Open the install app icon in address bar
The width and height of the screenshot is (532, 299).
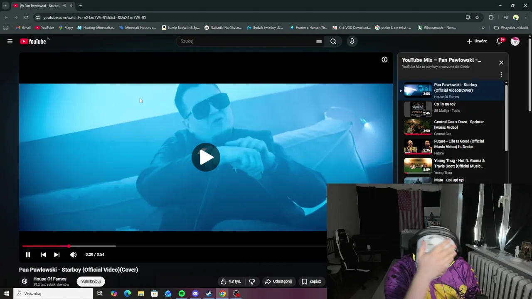[x=468, y=17]
